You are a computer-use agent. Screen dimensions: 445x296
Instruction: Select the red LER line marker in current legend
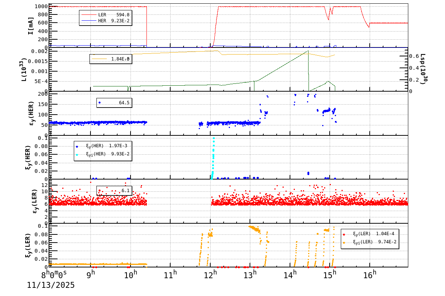point(89,14)
